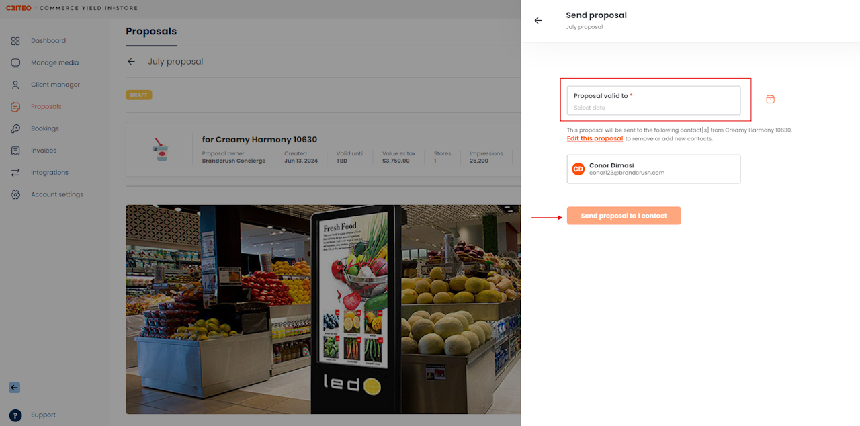
Task: Collapse the sidebar with blue arrow button
Action: [x=14, y=388]
